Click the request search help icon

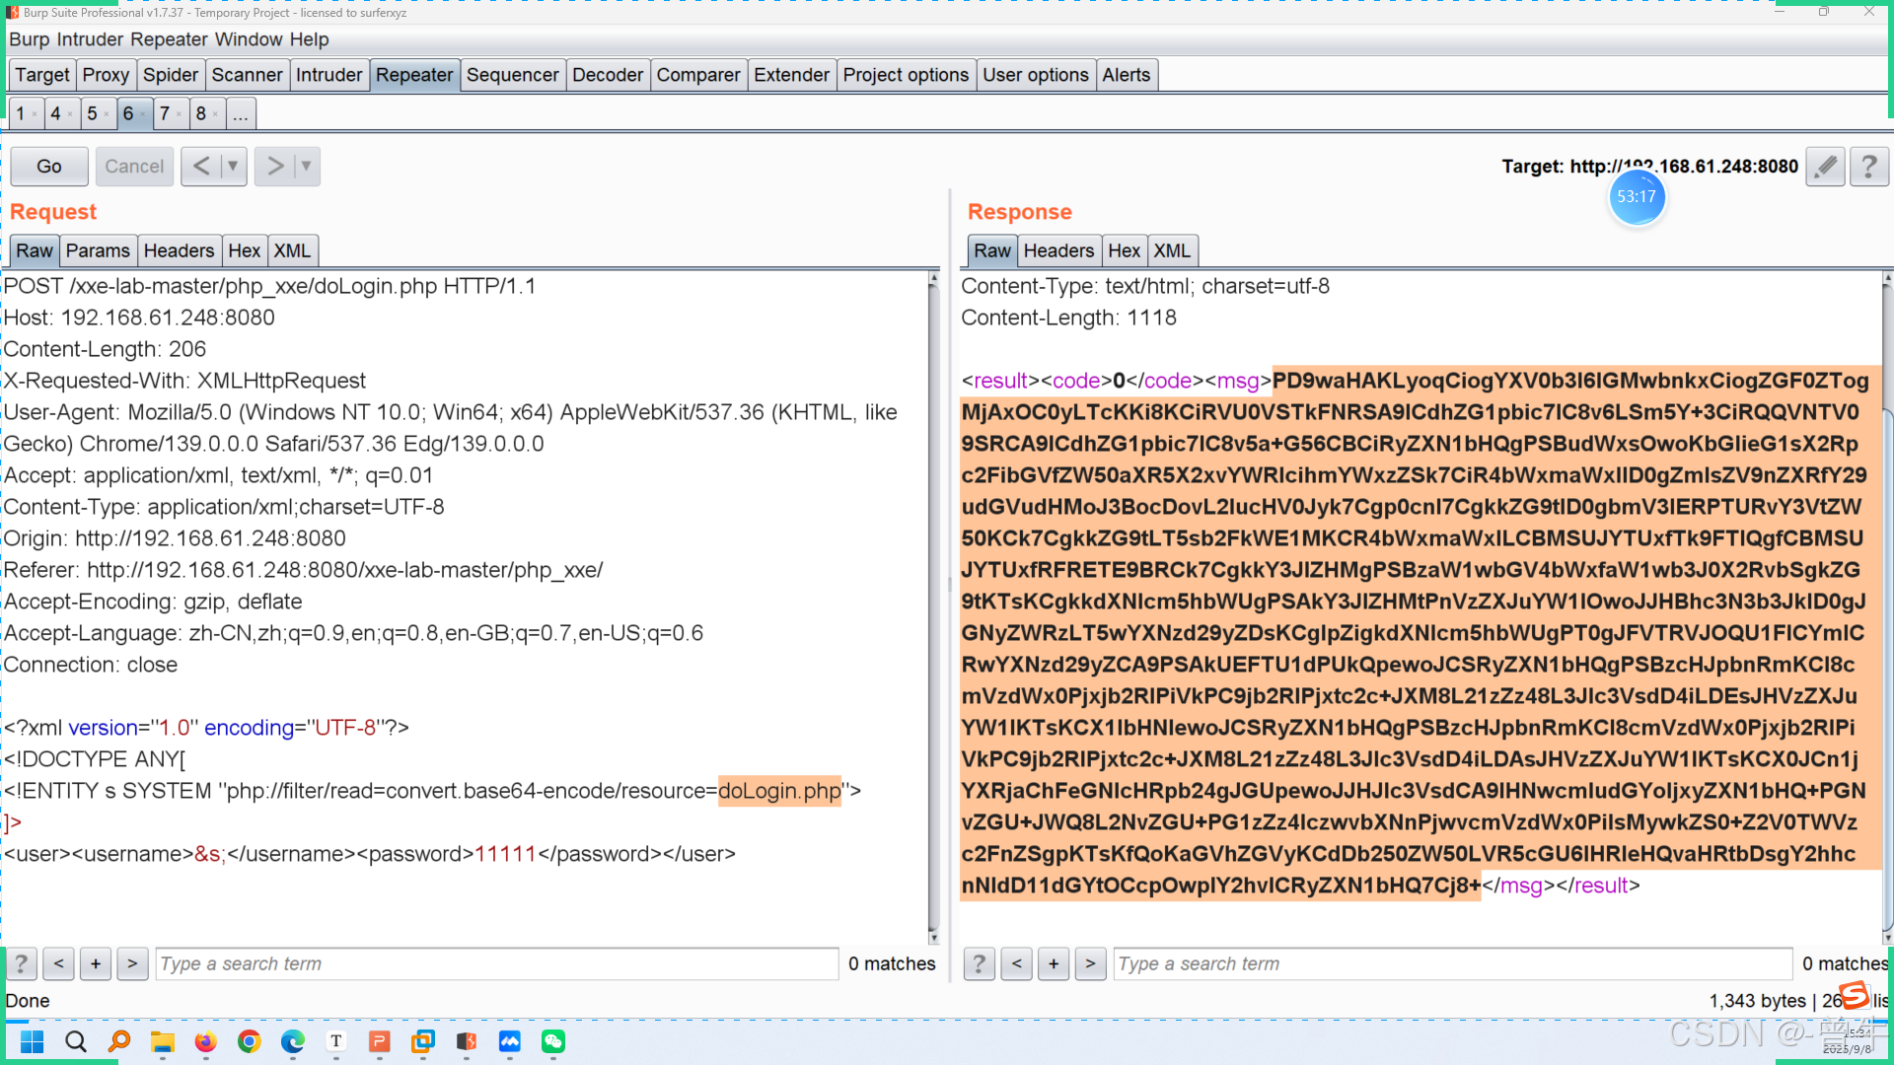coord(21,963)
